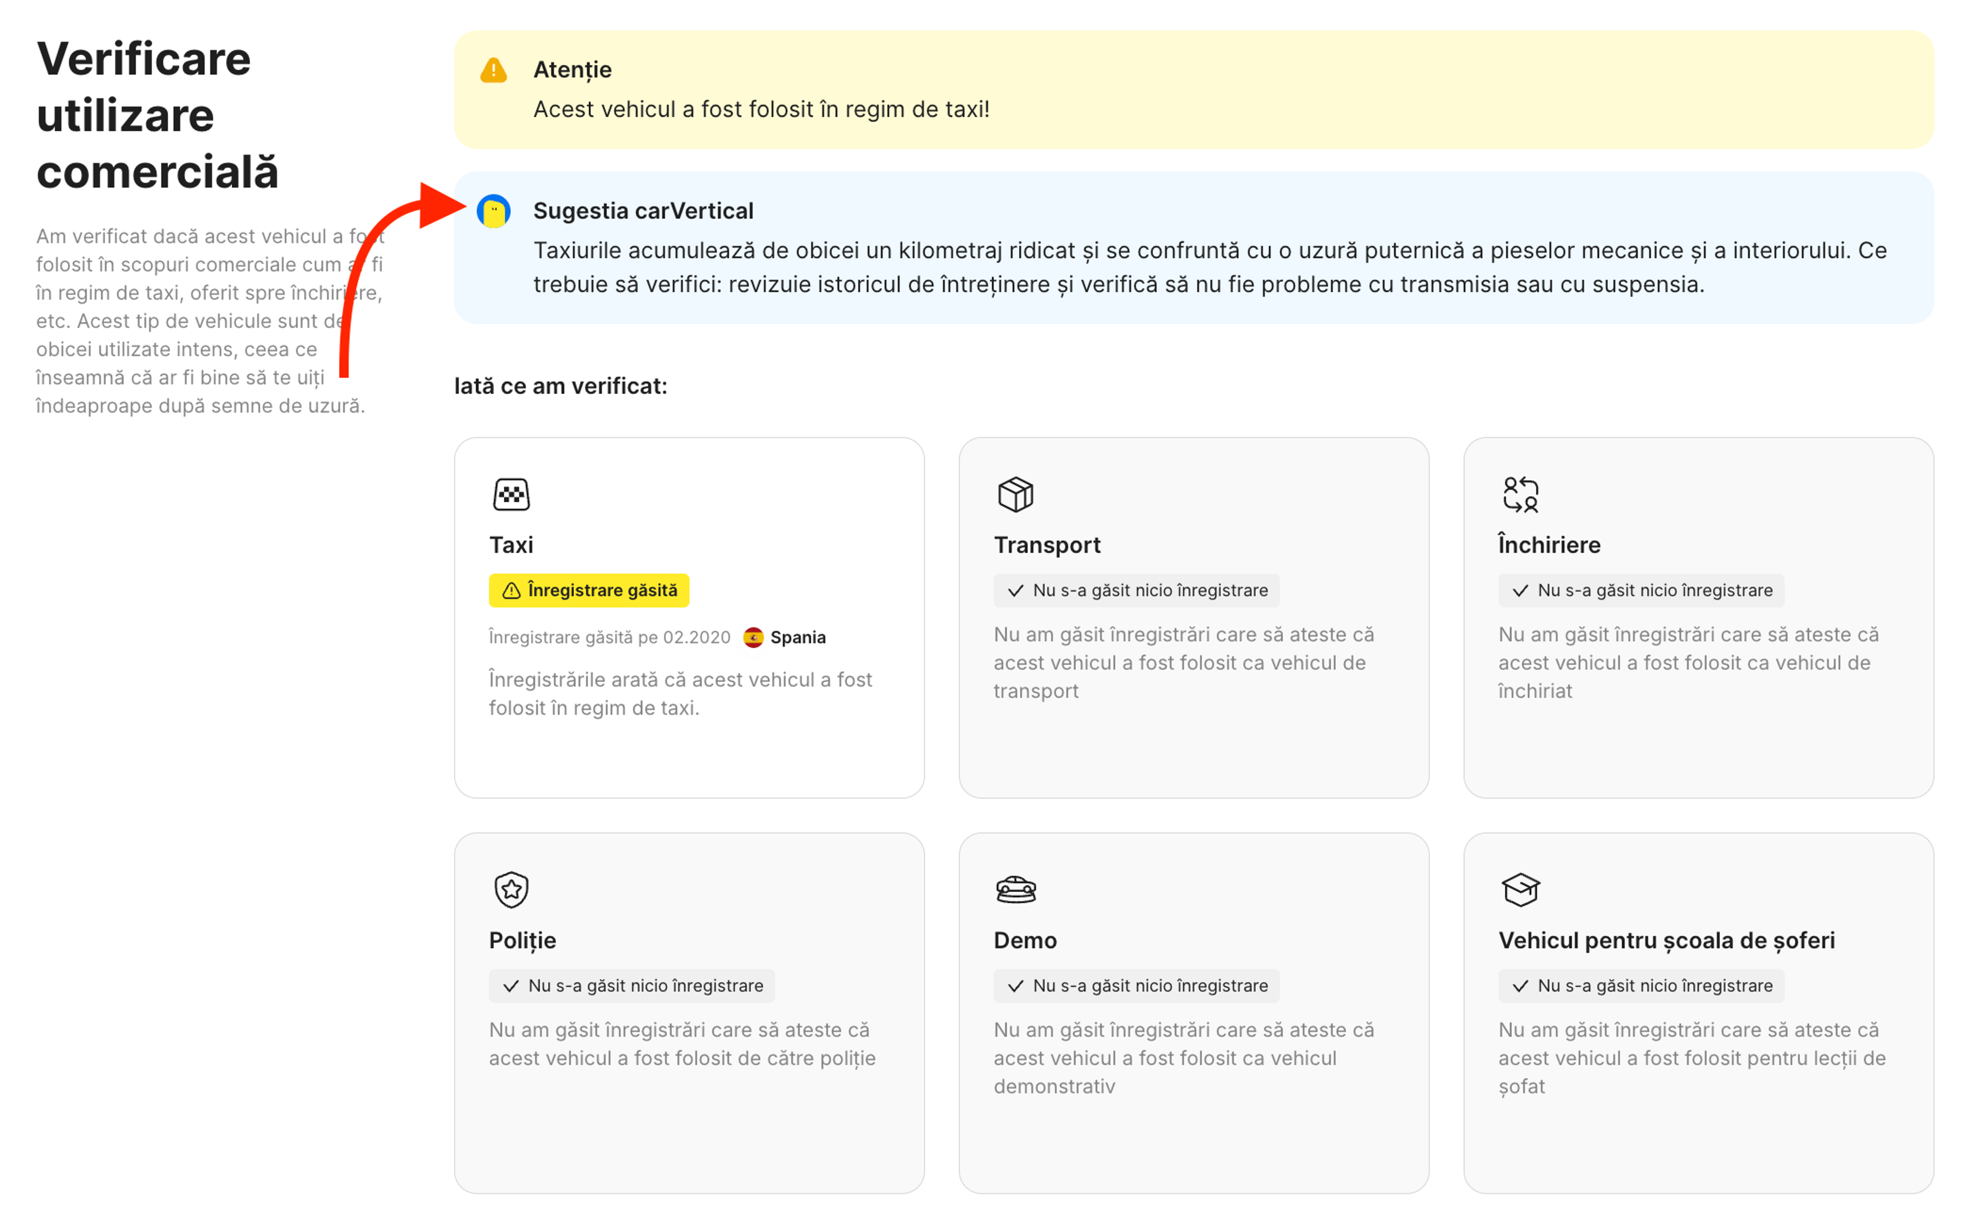Click the Demo car icon
1968x1222 pixels.
(1015, 890)
